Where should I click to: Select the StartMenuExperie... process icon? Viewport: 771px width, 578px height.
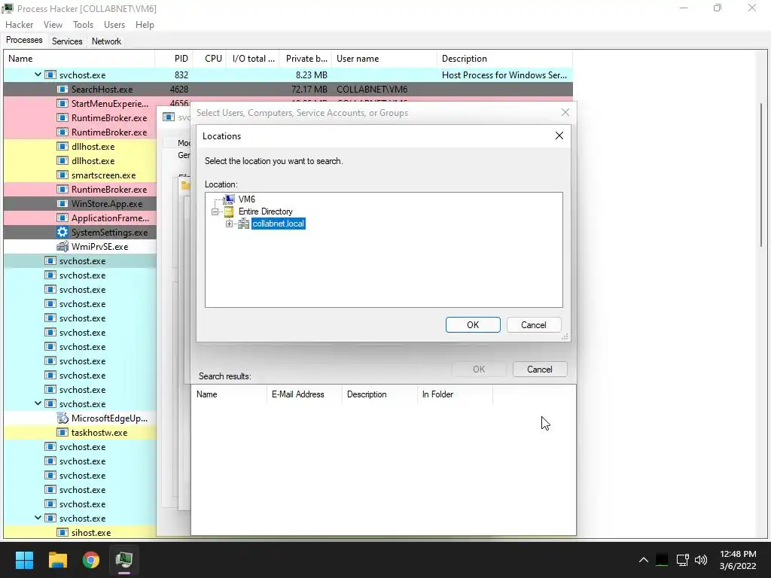click(62, 103)
